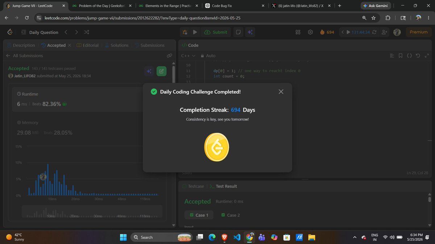This screenshot has width=435, height=244.
Task: Open Brave browser from taskbar
Action: click(224, 237)
